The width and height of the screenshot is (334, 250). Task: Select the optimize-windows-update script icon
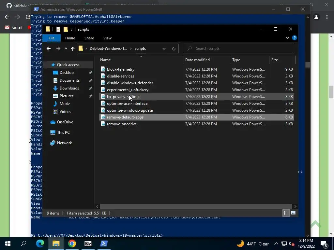click(103, 110)
